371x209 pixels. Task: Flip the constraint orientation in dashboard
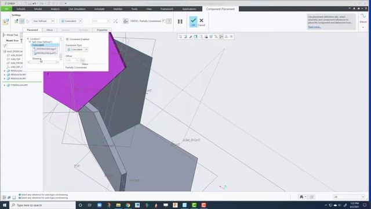point(115,21)
